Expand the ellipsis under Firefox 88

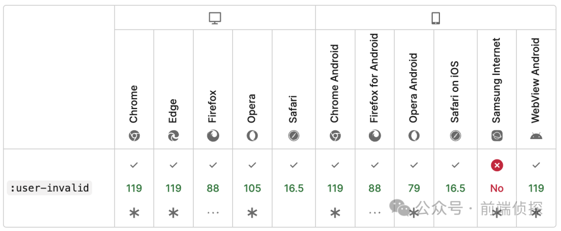point(213,212)
